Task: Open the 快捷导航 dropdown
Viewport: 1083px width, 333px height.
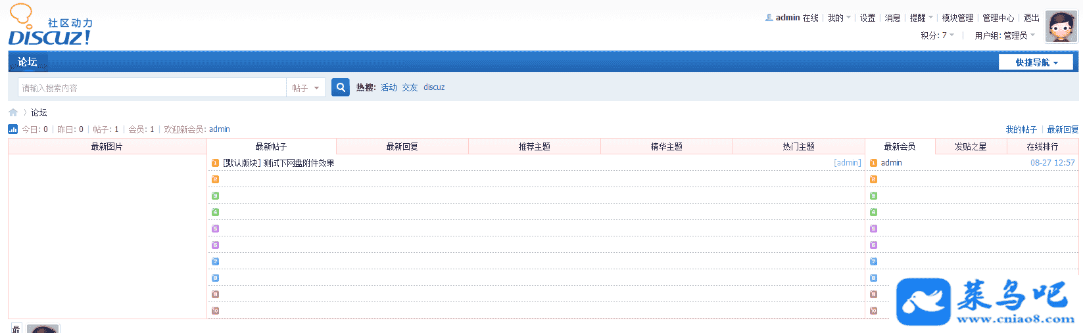Action: tap(1036, 62)
